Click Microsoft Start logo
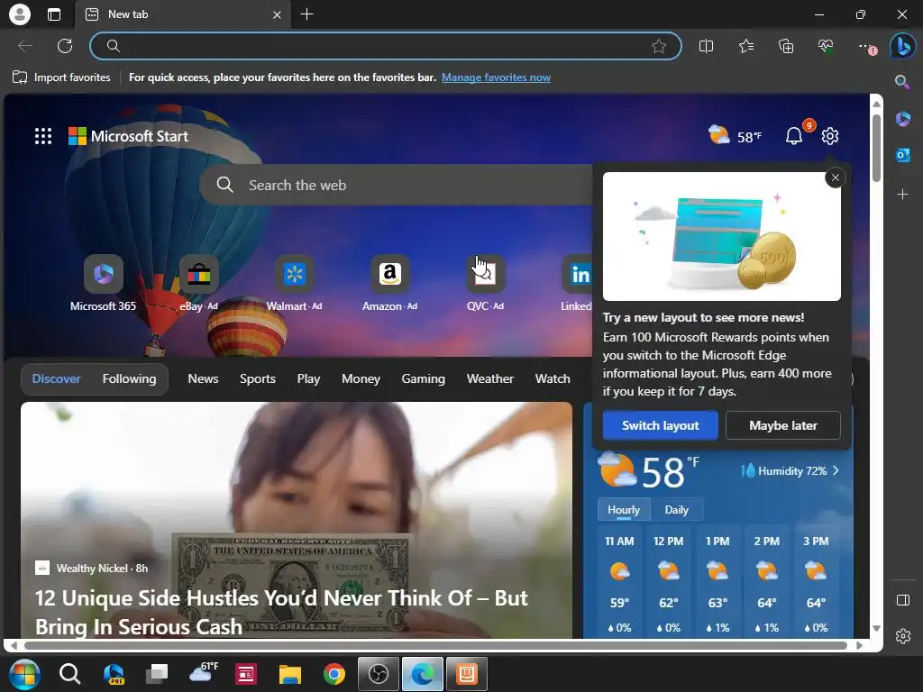This screenshot has width=923, height=692. (x=128, y=136)
